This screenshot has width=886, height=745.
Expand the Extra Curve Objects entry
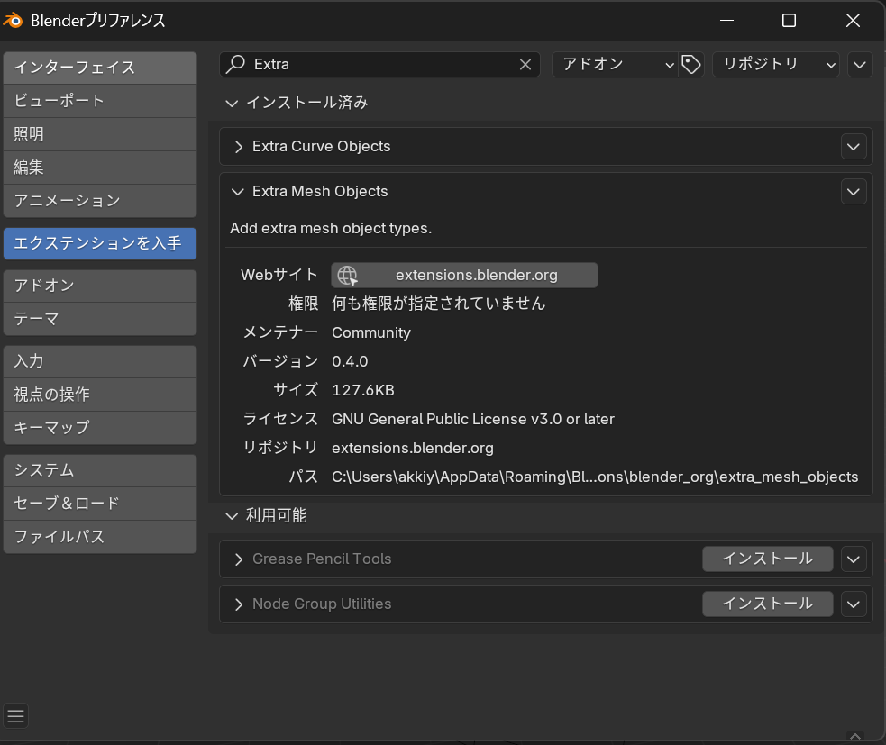(239, 147)
